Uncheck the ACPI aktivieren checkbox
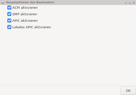The width and height of the screenshot is (136, 95). pos(9,7)
